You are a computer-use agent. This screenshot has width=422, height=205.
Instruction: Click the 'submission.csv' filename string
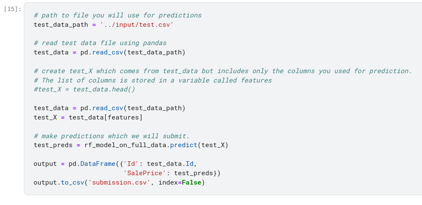[119, 182]
